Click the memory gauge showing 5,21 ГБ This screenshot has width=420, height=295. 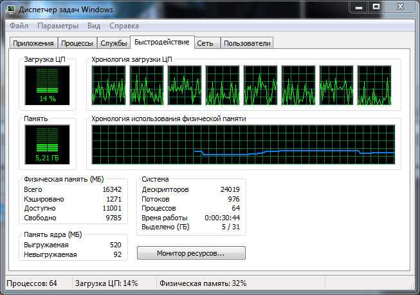[47, 144]
